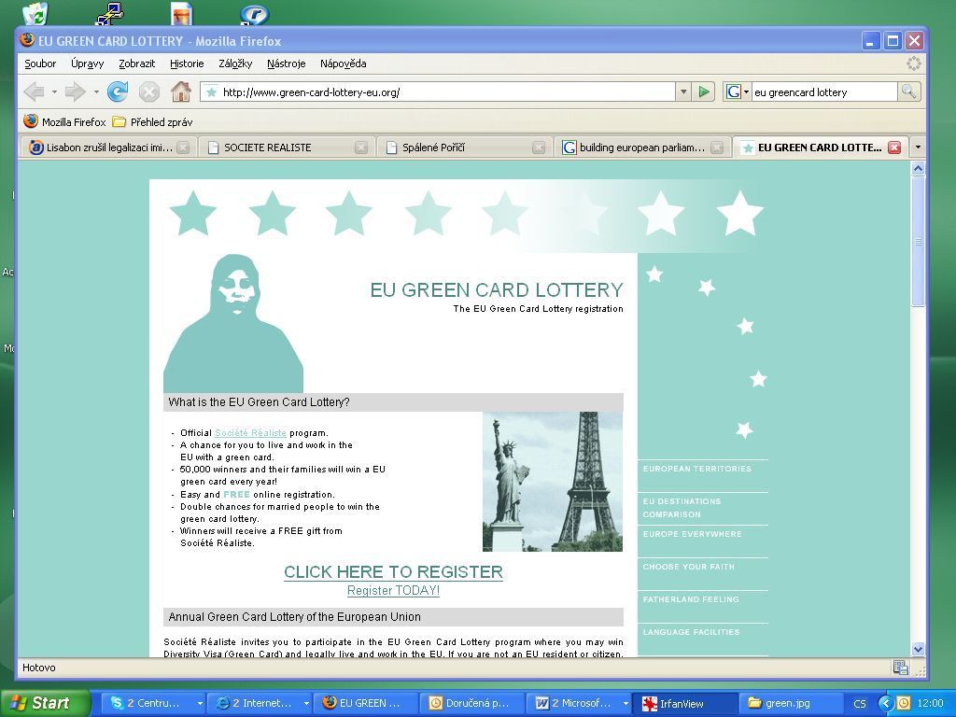The image size is (956, 717).
Task: Click the Statue of Liberty and Eiffel Tower image
Action: point(553,482)
